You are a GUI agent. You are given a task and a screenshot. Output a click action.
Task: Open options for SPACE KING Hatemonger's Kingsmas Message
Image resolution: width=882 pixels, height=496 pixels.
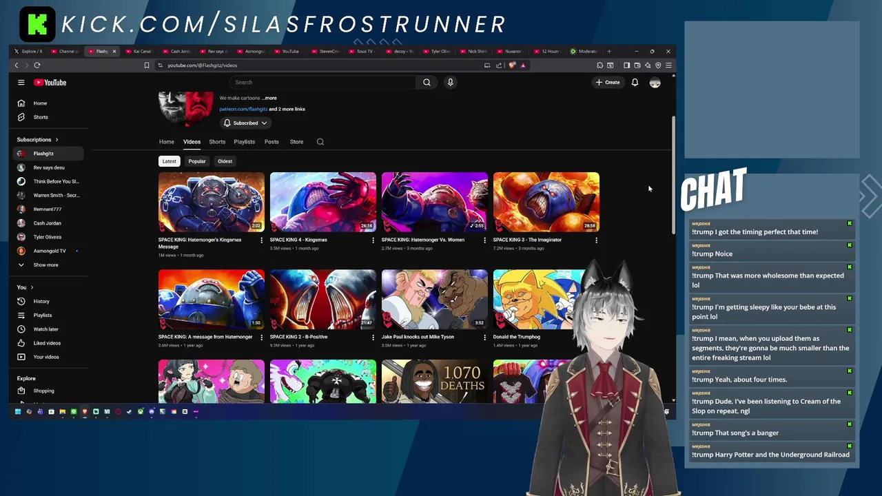tap(261, 240)
